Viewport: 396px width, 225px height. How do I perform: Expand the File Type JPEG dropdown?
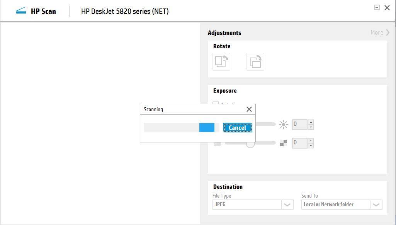tap(287, 205)
